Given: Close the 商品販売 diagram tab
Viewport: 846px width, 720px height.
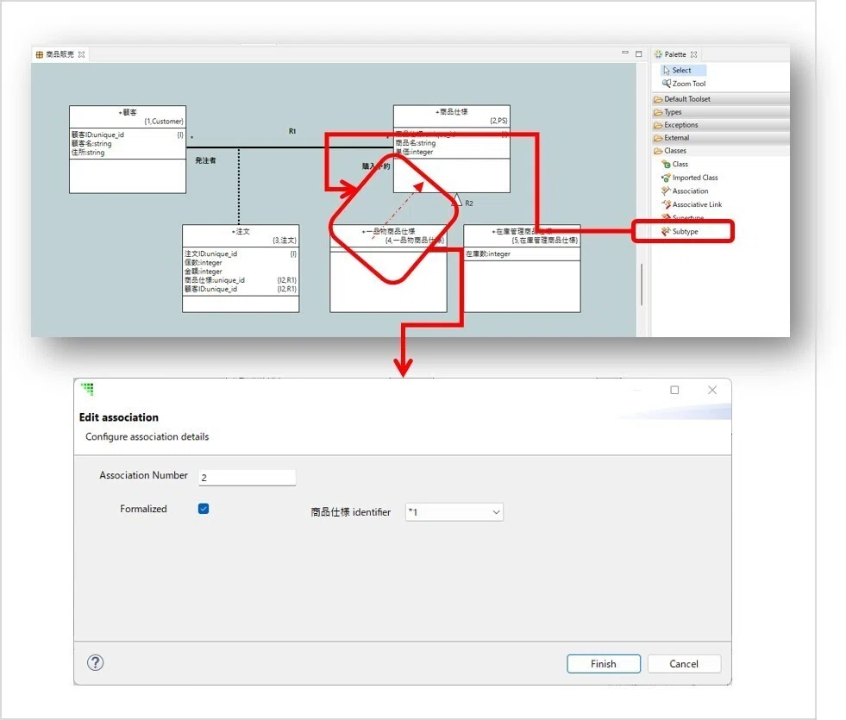Looking at the screenshot, I should point(81,54).
